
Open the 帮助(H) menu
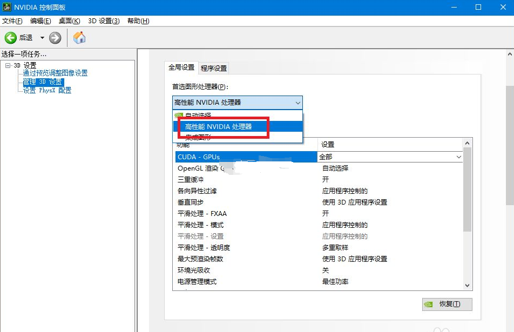[138, 21]
